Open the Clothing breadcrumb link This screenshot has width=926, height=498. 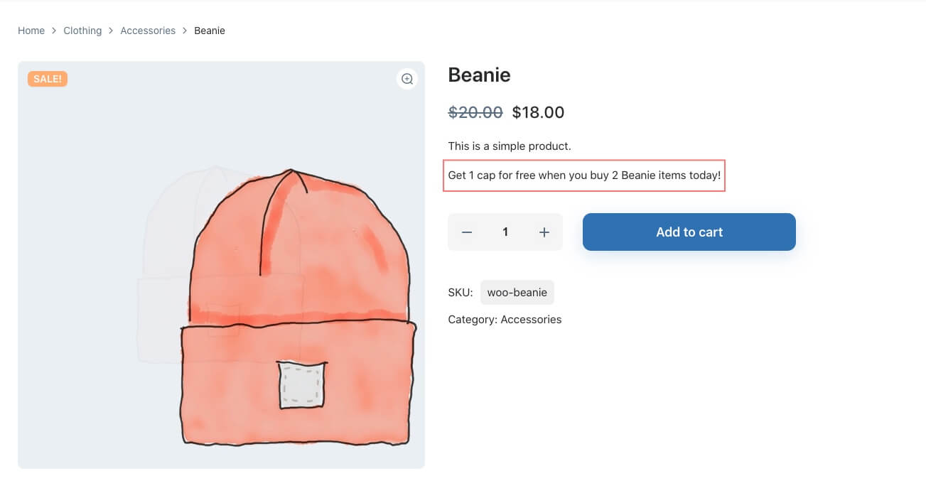(x=82, y=31)
